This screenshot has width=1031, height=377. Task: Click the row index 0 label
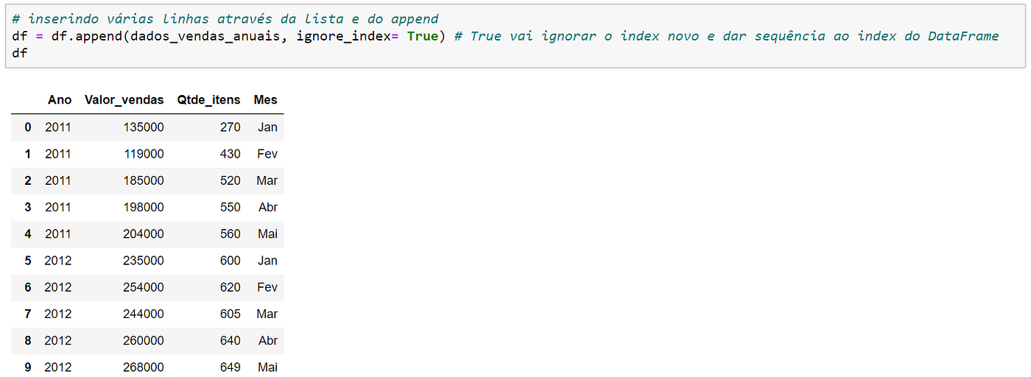pyautogui.click(x=28, y=127)
